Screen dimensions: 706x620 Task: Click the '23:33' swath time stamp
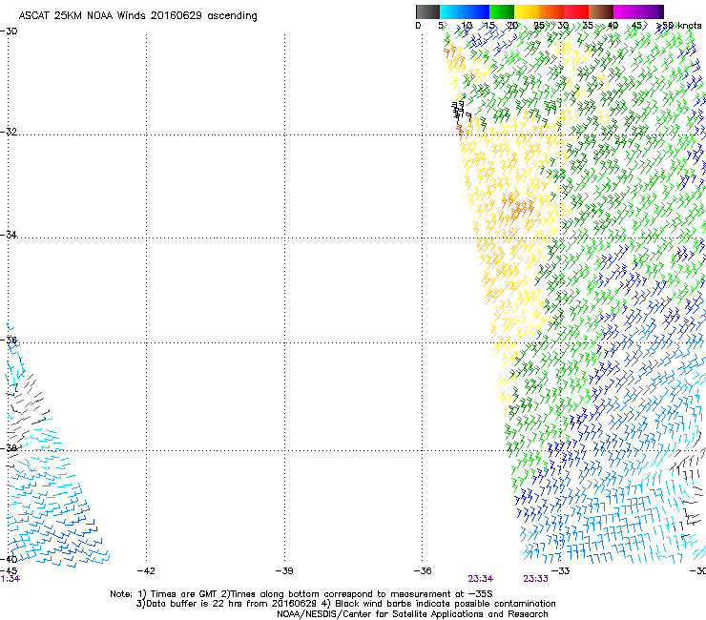point(536,579)
